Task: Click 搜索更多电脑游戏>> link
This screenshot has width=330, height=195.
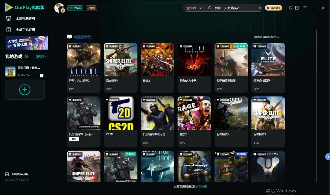Action: coord(267,37)
